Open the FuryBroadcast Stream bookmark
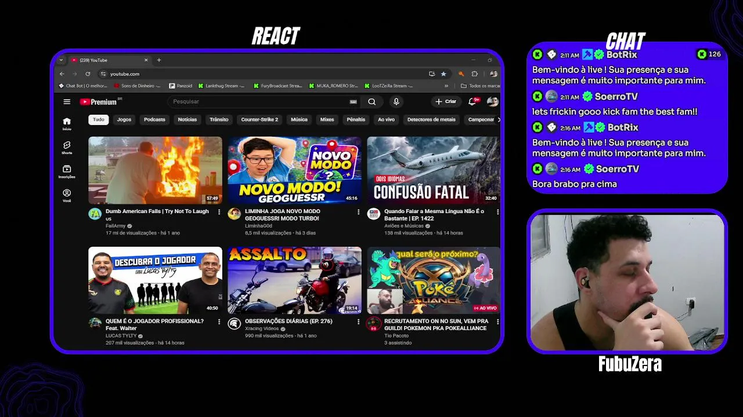Viewport: 743px width, 417px height. (x=278, y=86)
